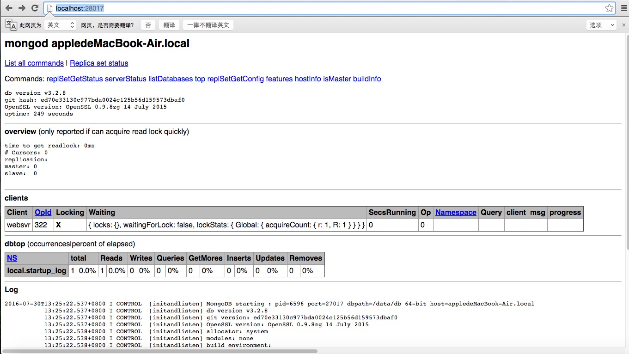Go forward with the browser forward arrow
Image resolution: width=629 pixels, height=354 pixels.
(22, 8)
